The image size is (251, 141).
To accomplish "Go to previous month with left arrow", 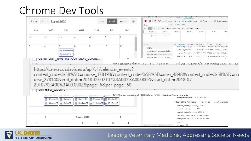I will 43,21.
